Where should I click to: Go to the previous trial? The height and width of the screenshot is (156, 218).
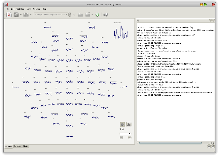click(122, 138)
